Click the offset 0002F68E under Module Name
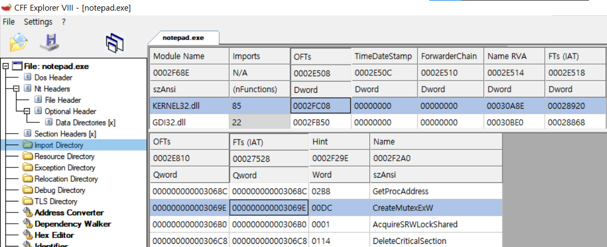Screen dimensions: 607x247 click(x=189, y=73)
